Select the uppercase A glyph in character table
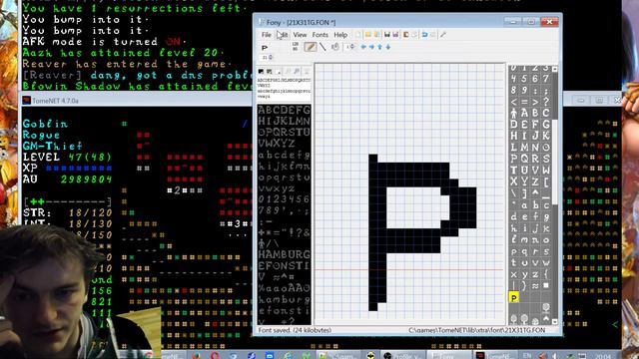The height and width of the screenshot is (359, 639). [524, 113]
